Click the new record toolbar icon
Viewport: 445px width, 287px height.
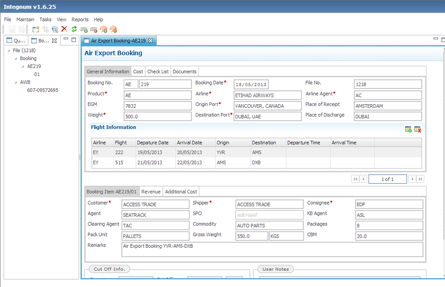tap(36, 29)
